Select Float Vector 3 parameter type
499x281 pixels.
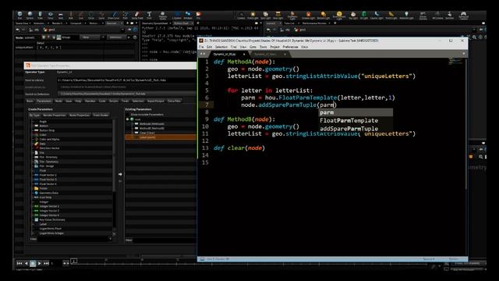[48, 180]
